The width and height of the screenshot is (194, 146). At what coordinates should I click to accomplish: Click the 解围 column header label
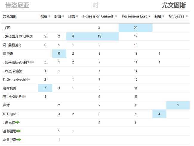pos(58,16)
